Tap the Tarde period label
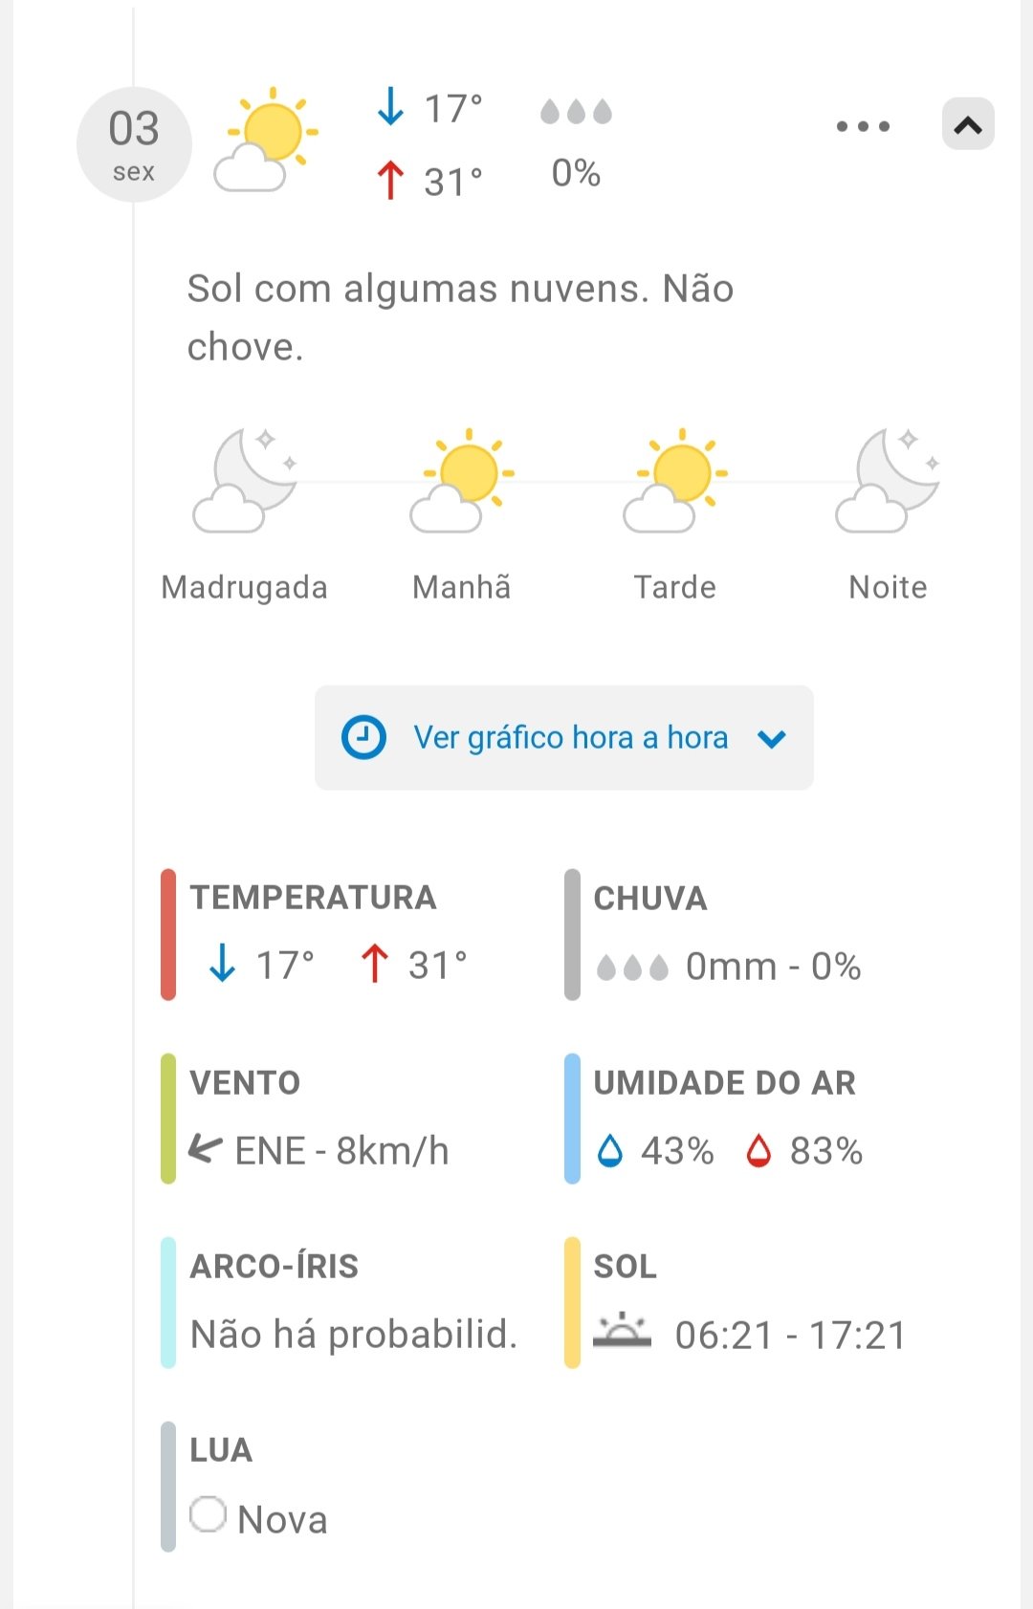1033x1609 pixels. (675, 587)
